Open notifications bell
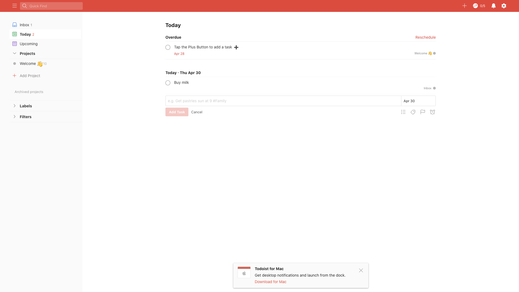This screenshot has height=292, width=519. click(493, 6)
